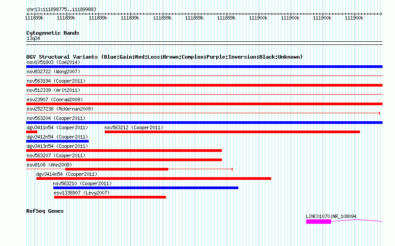Click the blue nsv1051803 gain bar
This screenshot has width=395, height=246.
[204, 67]
